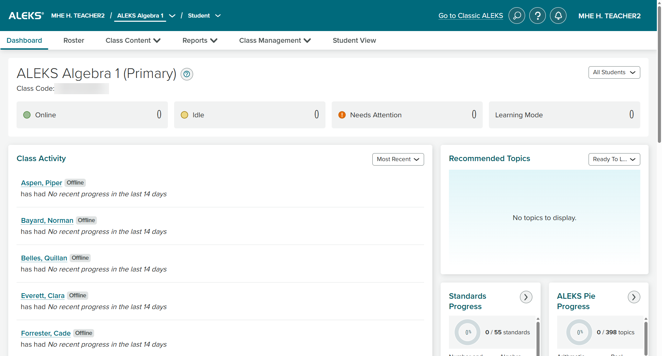Click the ALEKS logo
Screen dimensions: 662x356
coord(26,16)
